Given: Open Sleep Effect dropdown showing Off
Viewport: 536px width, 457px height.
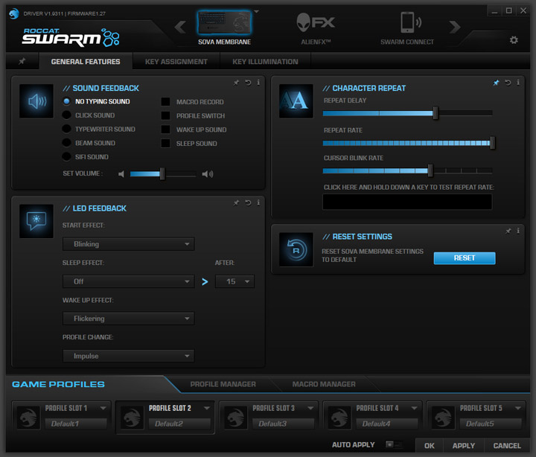Looking at the screenshot, I should click(x=129, y=281).
